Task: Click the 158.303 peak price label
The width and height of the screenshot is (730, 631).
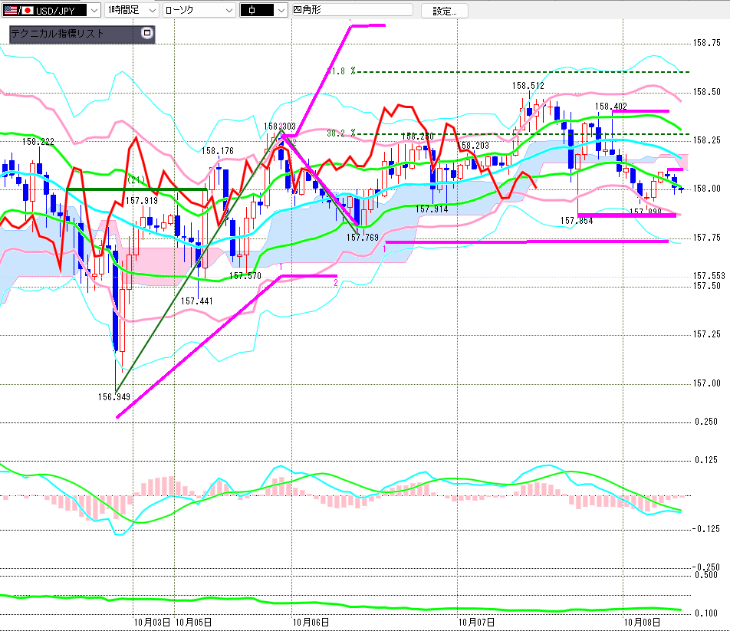Action: (279, 127)
